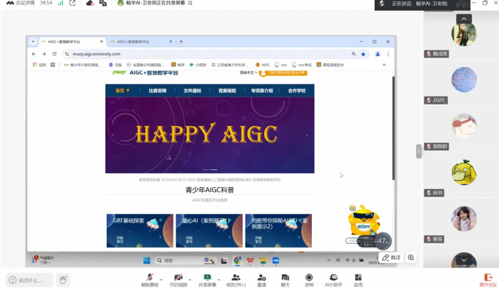The width and height of the screenshot is (499, 289).
Task: Open the NOC bookmark
Action: click(263, 65)
